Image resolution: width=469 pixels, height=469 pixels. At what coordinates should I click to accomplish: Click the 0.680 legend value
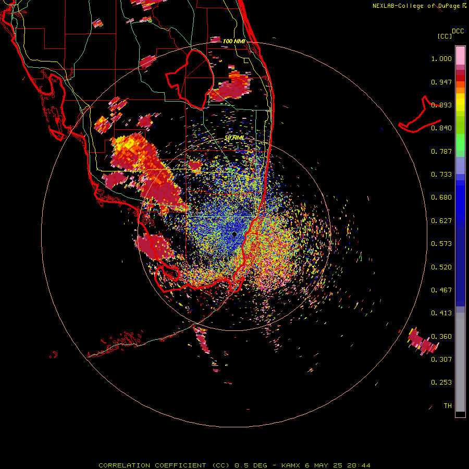point(441,198)
